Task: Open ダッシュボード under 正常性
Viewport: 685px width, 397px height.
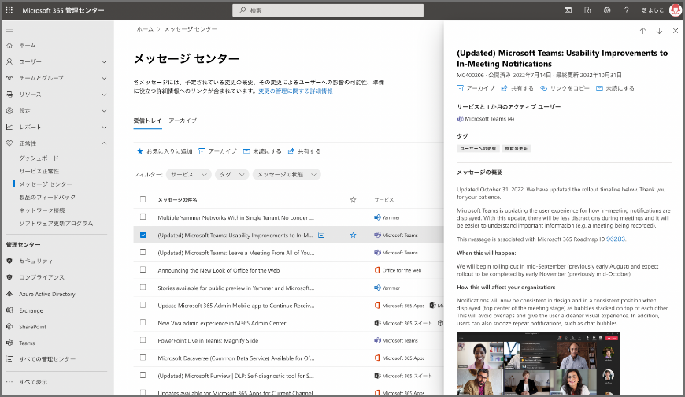Action: click(x=39, y=158)
